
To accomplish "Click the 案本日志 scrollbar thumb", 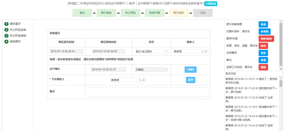I will pyautogui.click(x=281, y=83).
